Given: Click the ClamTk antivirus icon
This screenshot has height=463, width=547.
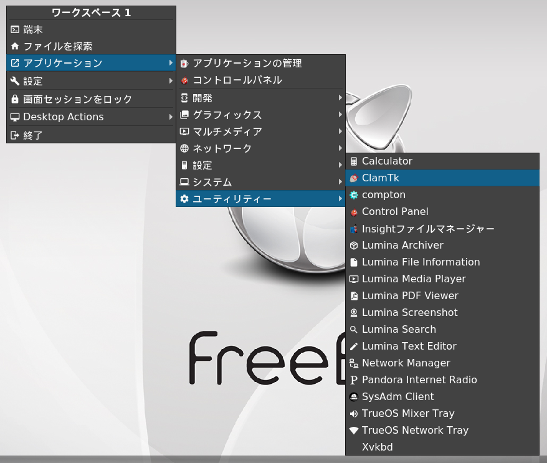Looking at the screenshot, I should tap(354, 178).
